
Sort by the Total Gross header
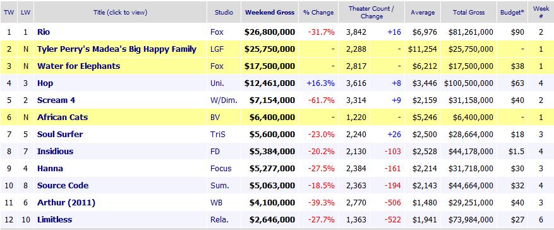point(469,13)
